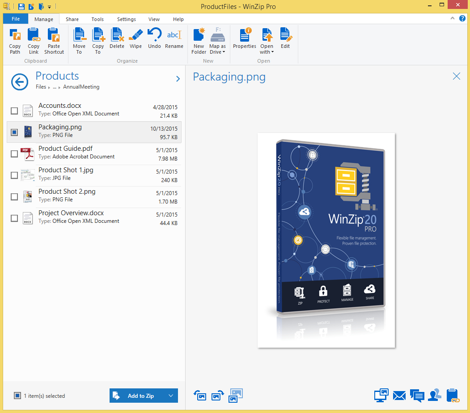Viewport: 470px width, 413px height.
Task: Tick the Product Guide.pdf checkbox
Action: pos(14,153)
